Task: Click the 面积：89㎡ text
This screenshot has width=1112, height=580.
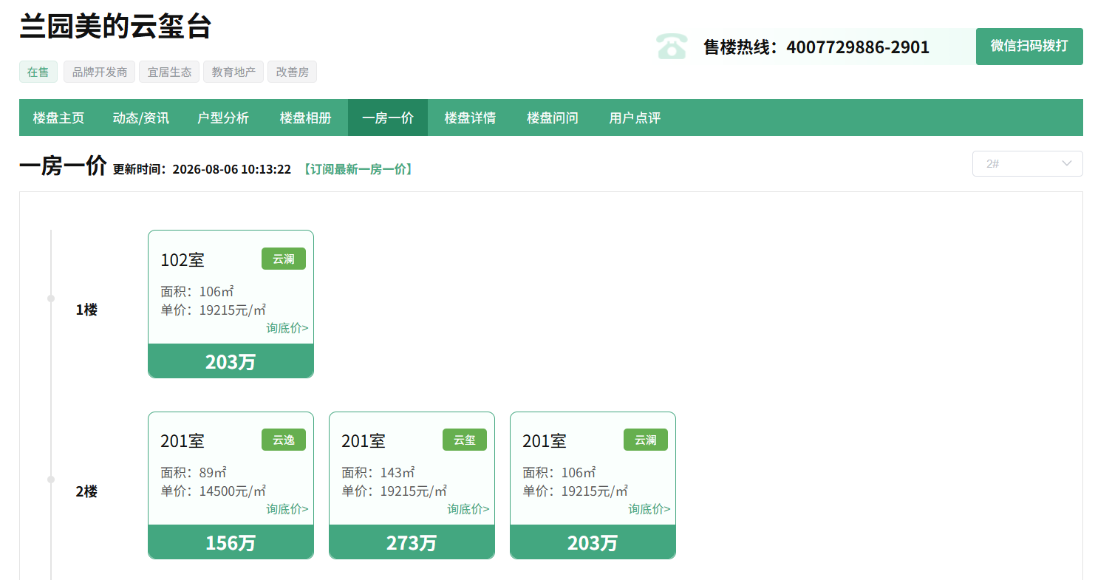Action: 194,473
